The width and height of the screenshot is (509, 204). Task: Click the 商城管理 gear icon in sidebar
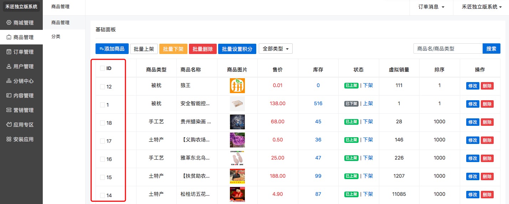(x=9, y=23)
